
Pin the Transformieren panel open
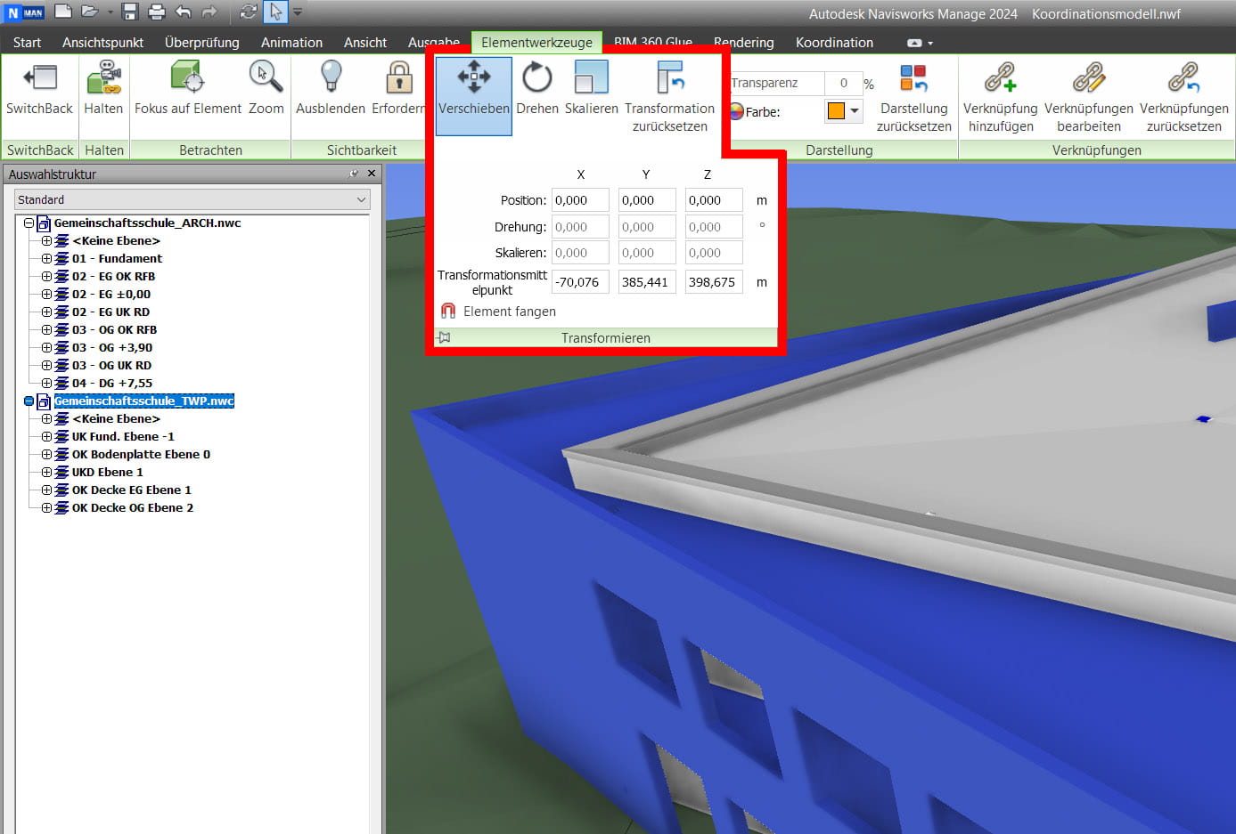pyautogui.click(x=445, y=337)
